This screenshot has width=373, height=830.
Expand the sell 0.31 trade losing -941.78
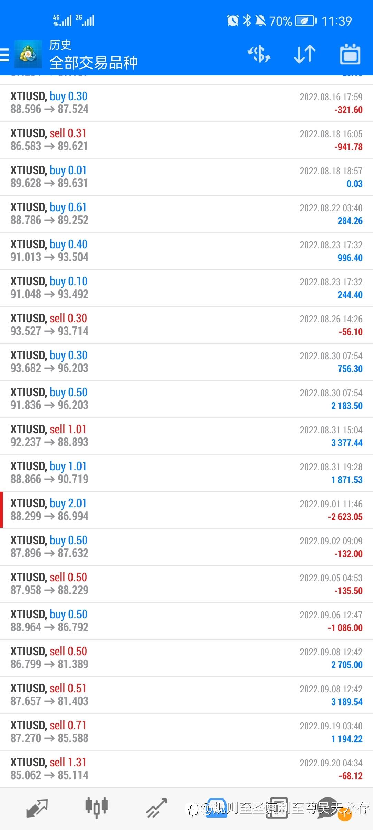point(186,140)
